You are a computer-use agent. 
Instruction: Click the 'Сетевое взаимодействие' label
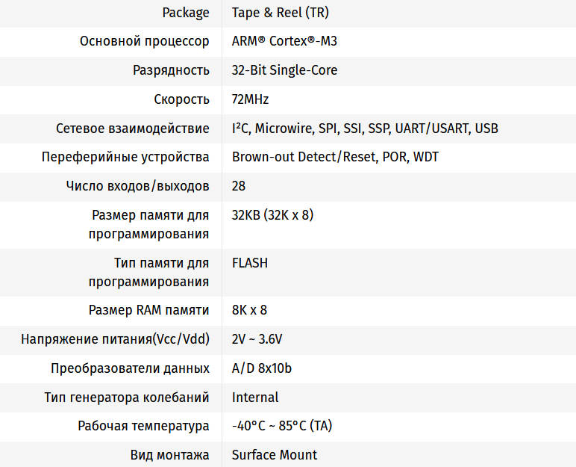132,129
